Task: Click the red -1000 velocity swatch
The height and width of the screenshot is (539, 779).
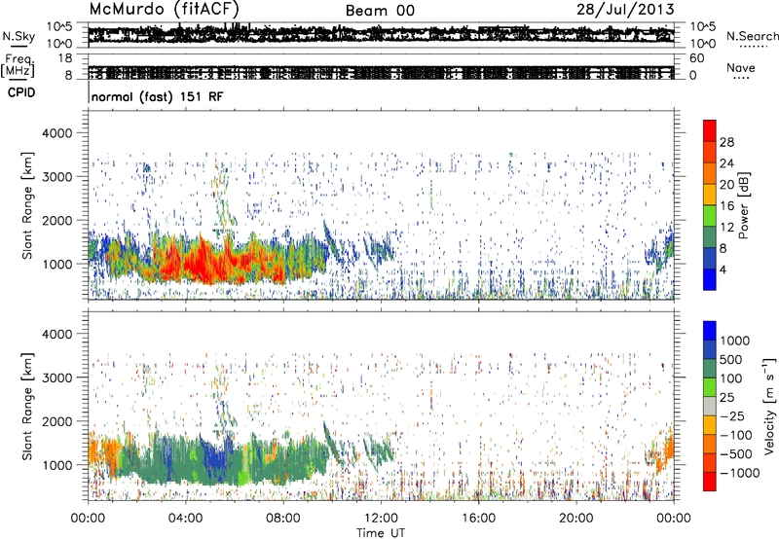Action: (x=710, y=482)
